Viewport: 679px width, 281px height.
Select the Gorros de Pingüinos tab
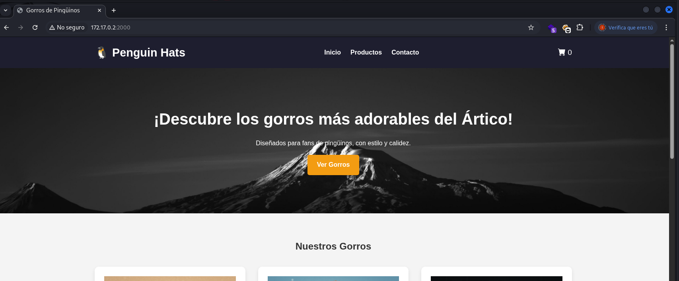click(x=56, y=10)
